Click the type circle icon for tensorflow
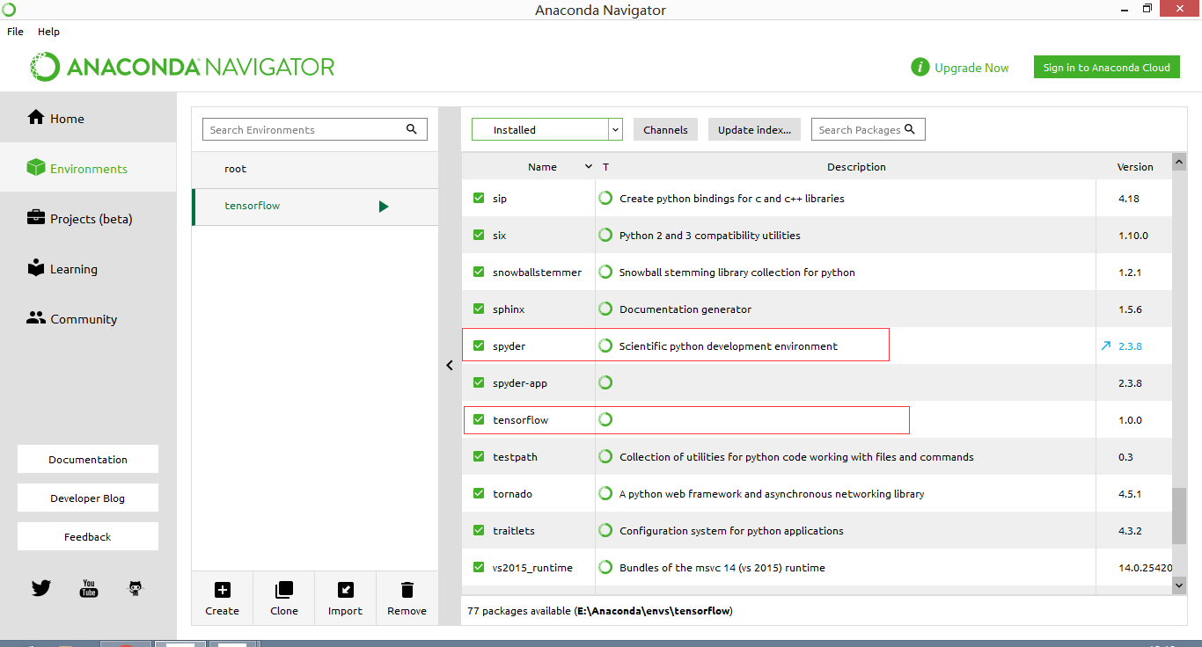This screenshot has width=1202, height=647. click(605, 419)
